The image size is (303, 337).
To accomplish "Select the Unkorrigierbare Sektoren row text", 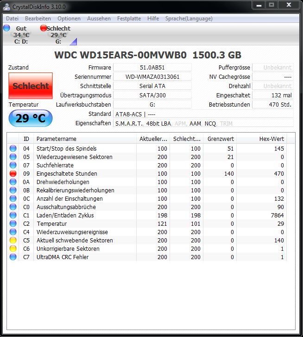I will (x=68, y=248).
